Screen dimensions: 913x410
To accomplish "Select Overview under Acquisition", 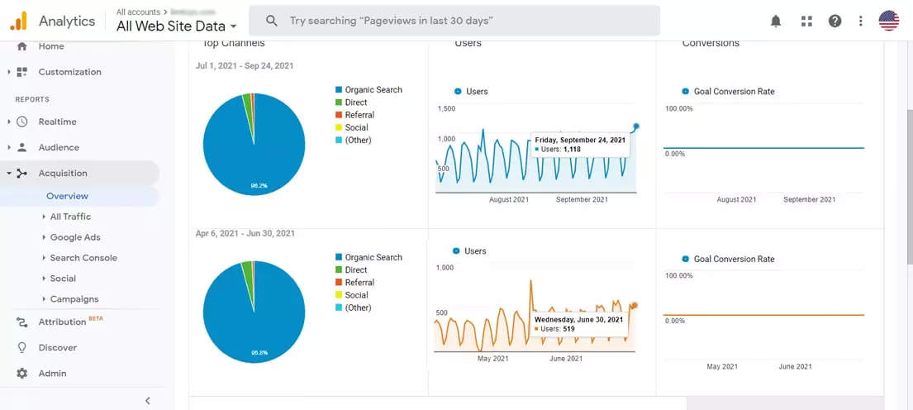I will [x=67, y=196].
